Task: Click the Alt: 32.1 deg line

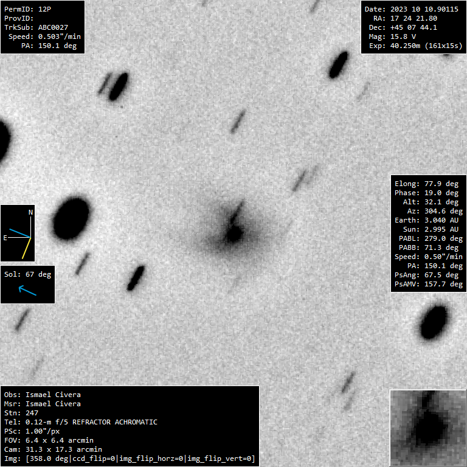Action: pyautogui.click(x=431, y=202)
